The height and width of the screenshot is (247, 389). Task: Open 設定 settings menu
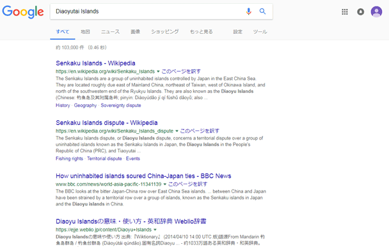pos(237,32)
